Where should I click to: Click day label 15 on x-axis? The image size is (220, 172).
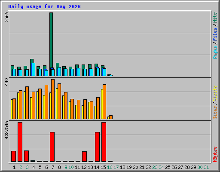pyautogui.click(x=103, y=167)
